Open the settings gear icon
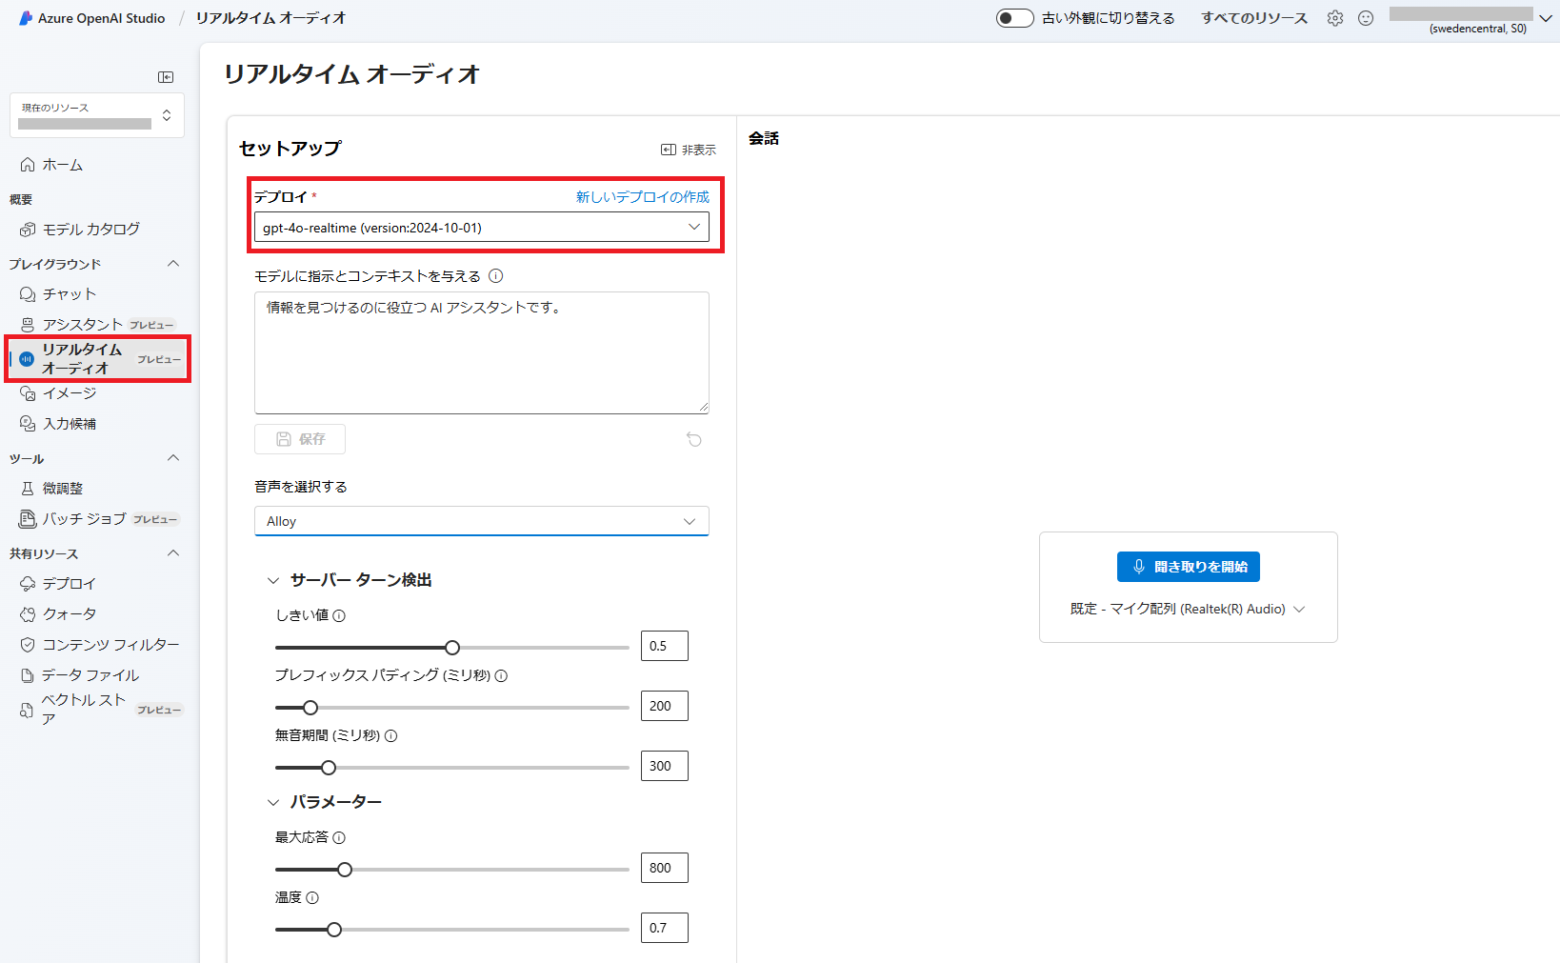 click(x=1335, y=18)
